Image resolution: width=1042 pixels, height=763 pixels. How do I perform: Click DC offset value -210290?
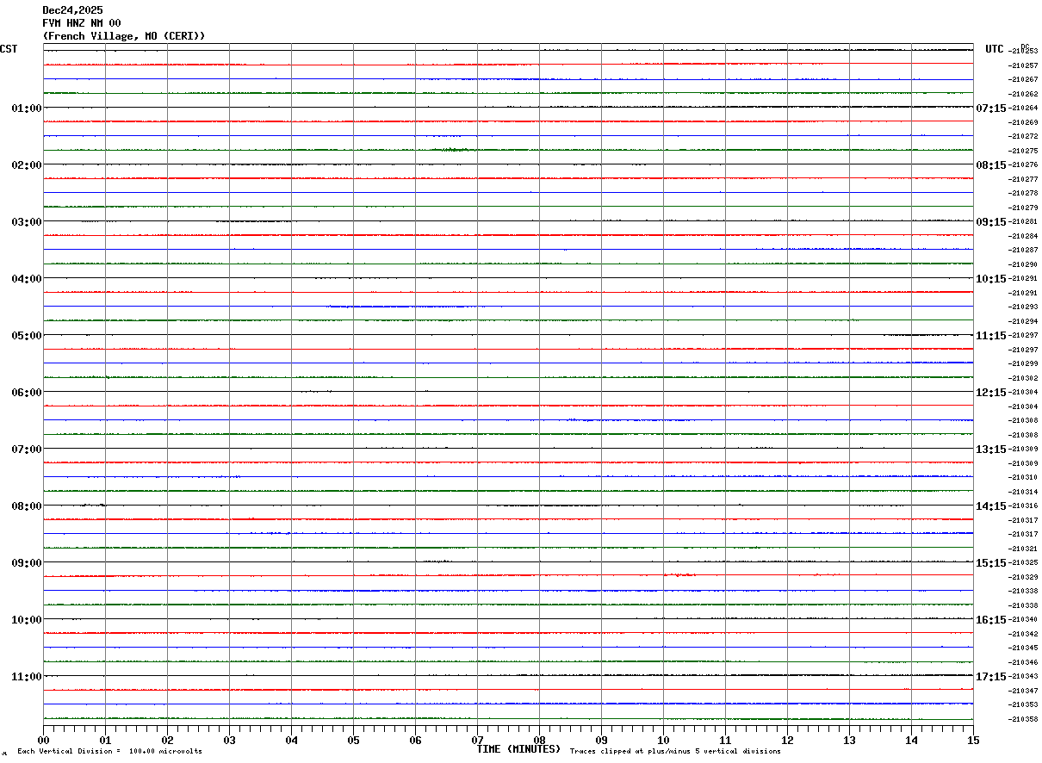point(1023,264)
